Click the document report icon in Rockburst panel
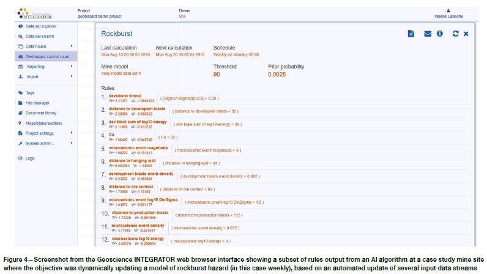 click(x=411, y=34)
